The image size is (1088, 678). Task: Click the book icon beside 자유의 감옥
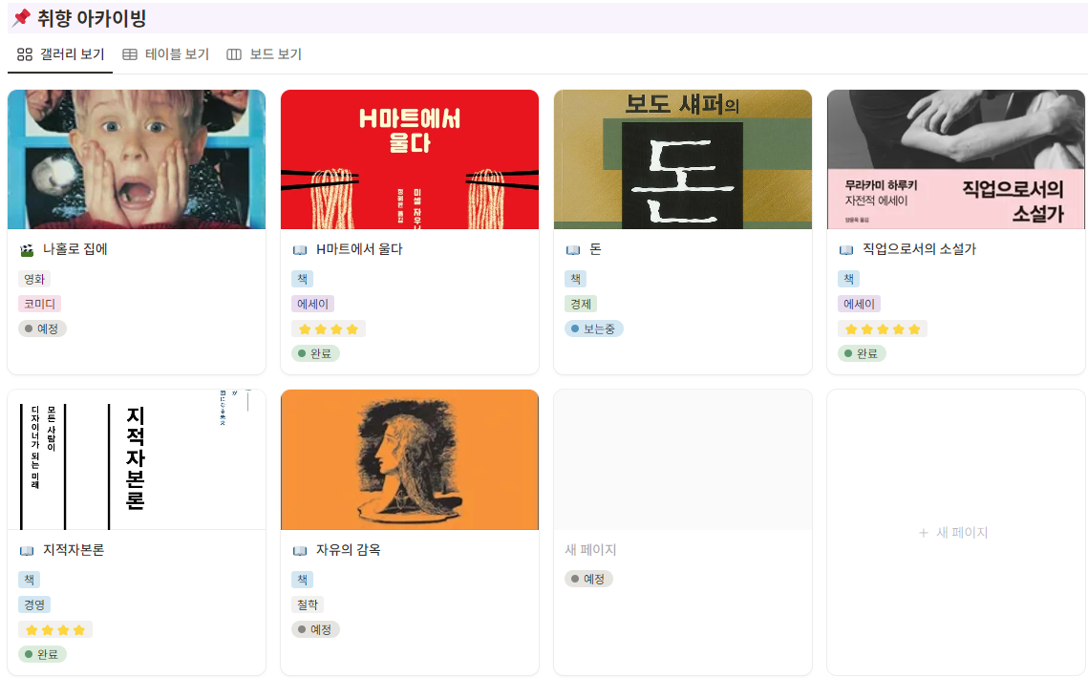click(299, 548)
